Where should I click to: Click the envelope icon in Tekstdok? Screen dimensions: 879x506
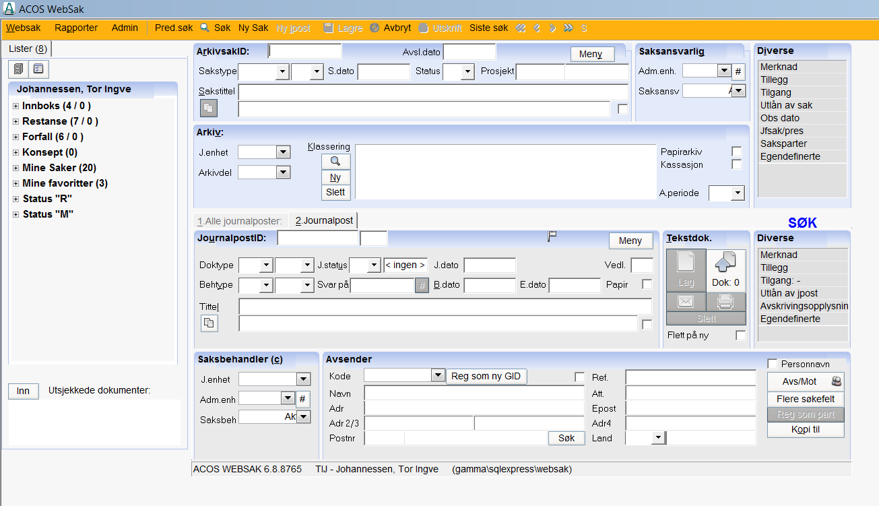(x=686, y=302)
